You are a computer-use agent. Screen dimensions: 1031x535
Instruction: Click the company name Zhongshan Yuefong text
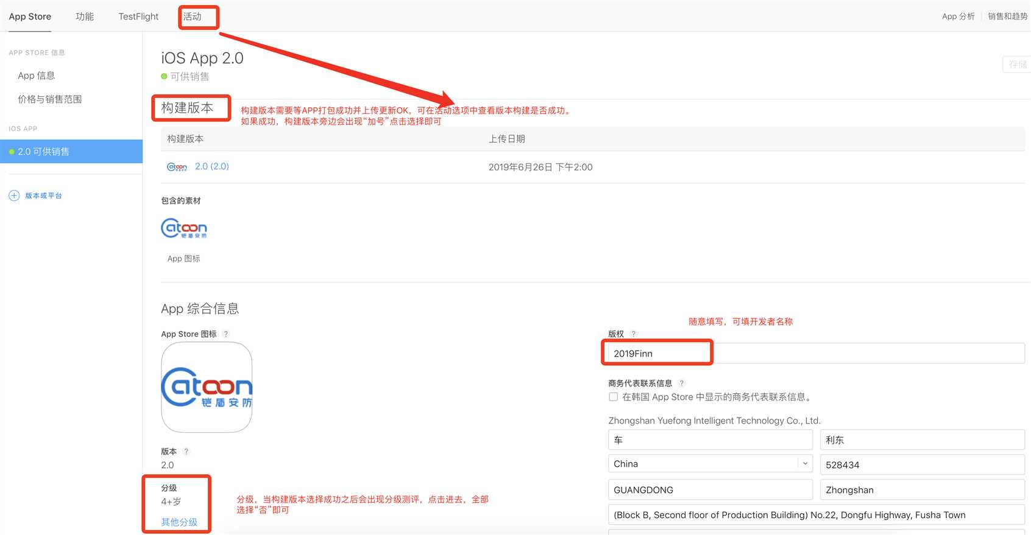(x=715, y=421)
